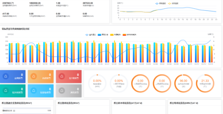Toggle the yellow bar series legend swatch
This screenshot has width=223, height=114.
click(x=112, y=35)
